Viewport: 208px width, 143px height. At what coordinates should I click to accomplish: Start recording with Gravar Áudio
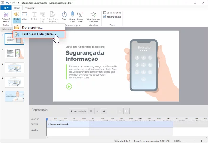[x=72, y=16]
